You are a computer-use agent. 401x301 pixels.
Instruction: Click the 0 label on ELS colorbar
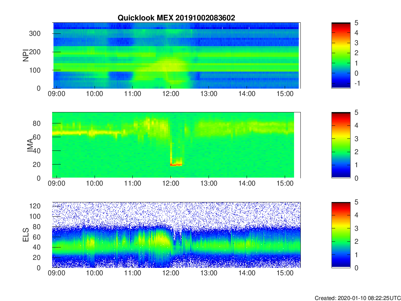tap(357, 268)
